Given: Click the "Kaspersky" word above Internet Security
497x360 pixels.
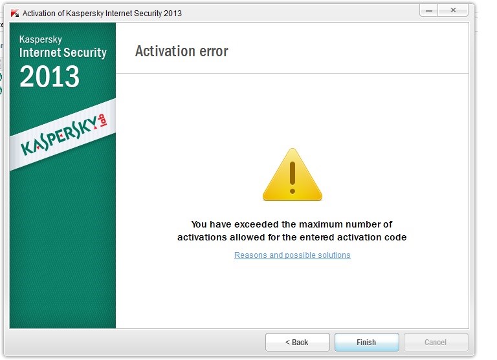Looking at the screenshot, I should [41, 39].
